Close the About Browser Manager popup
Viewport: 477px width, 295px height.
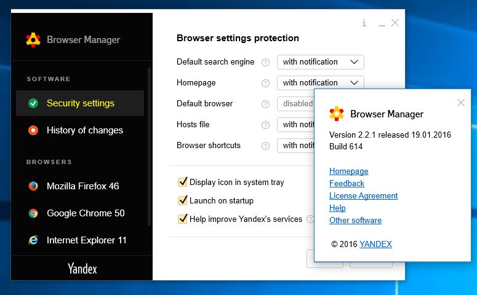pyautogui.click(x=461, y=103)
